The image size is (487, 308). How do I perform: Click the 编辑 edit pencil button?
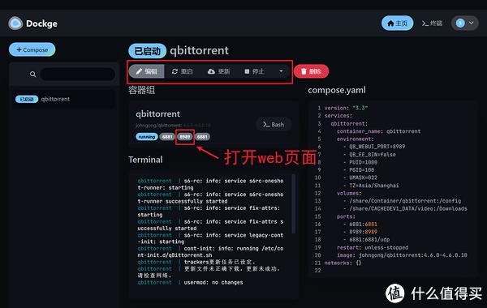point(147,71)
